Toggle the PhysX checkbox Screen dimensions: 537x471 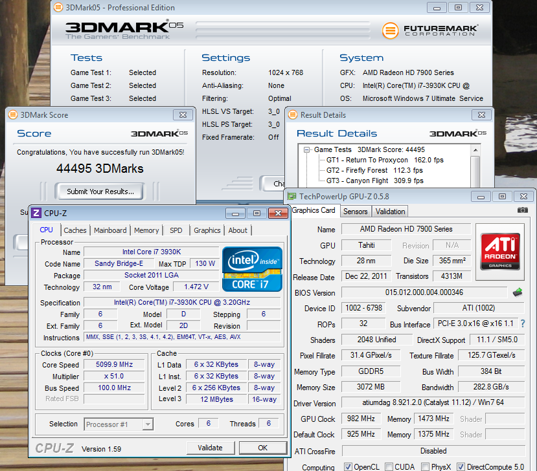425,466
